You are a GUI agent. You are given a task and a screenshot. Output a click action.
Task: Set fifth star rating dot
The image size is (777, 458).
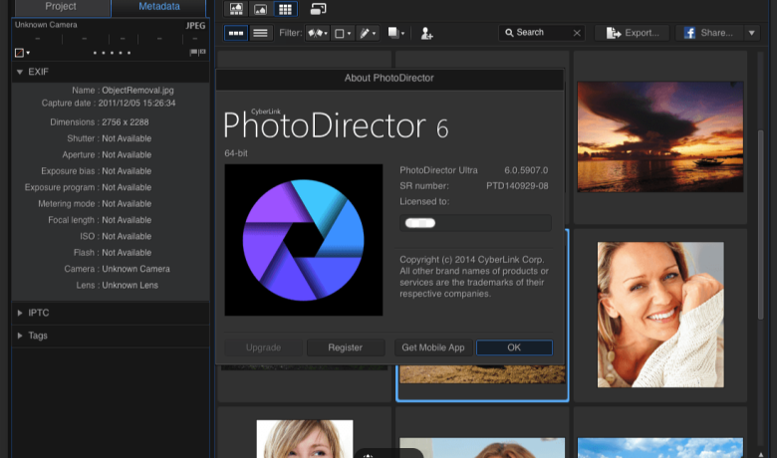[x=129, y=53]
